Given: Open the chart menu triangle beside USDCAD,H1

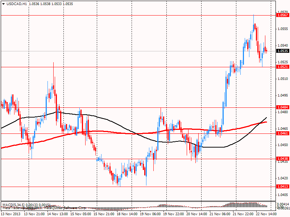Looking at the screenshot, I should tap(3, 4).
